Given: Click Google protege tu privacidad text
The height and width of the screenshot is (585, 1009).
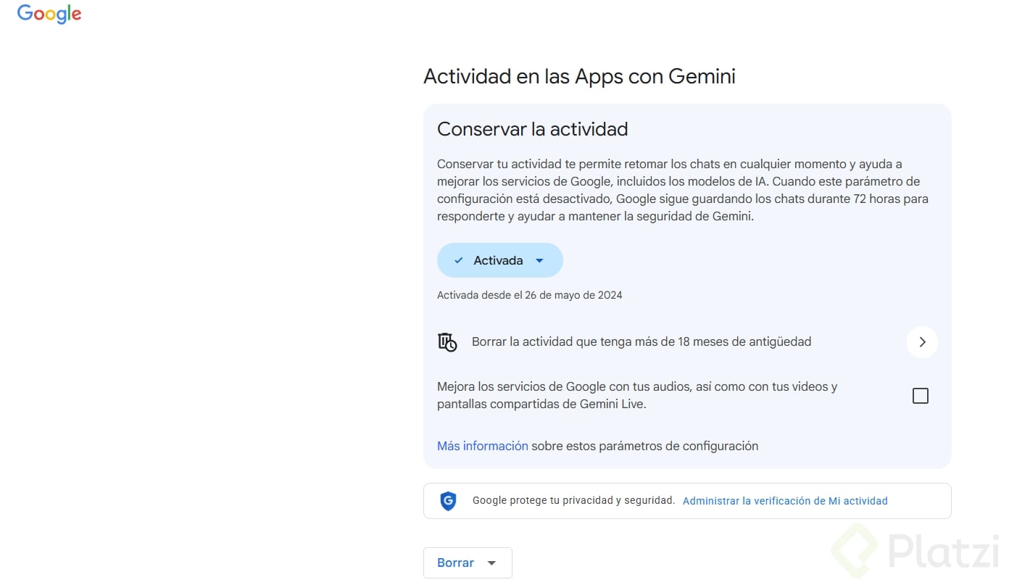Looking at the screenshot, I should pyautogui.click(x=573, y=501).
